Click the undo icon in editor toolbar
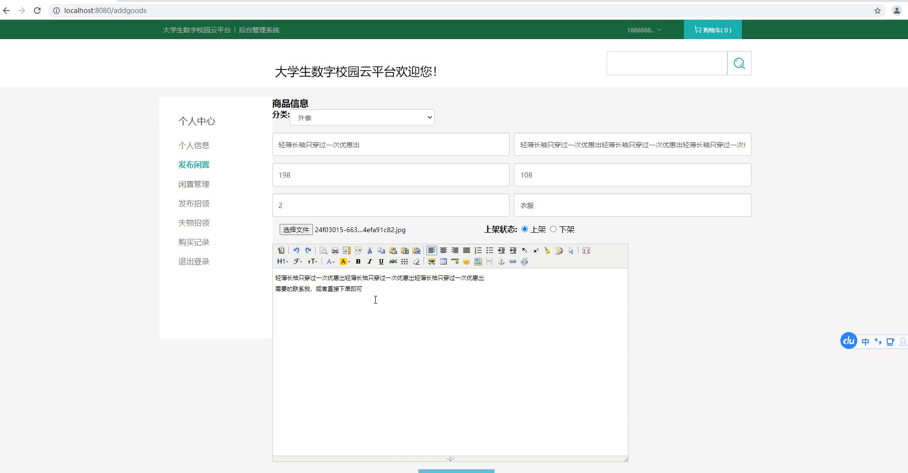 [x=296, y=250]
